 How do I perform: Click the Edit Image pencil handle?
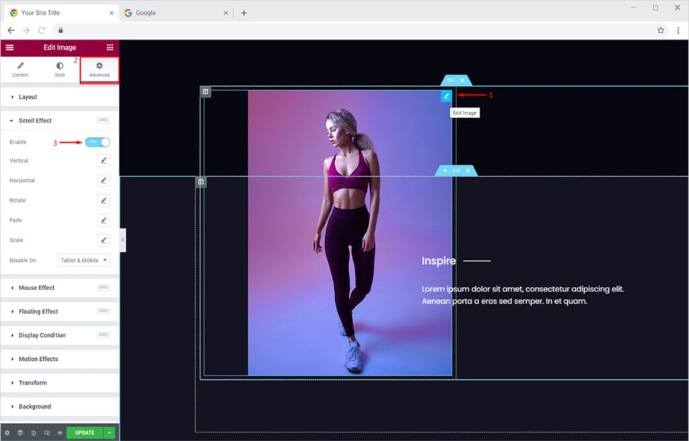(446, 96)
